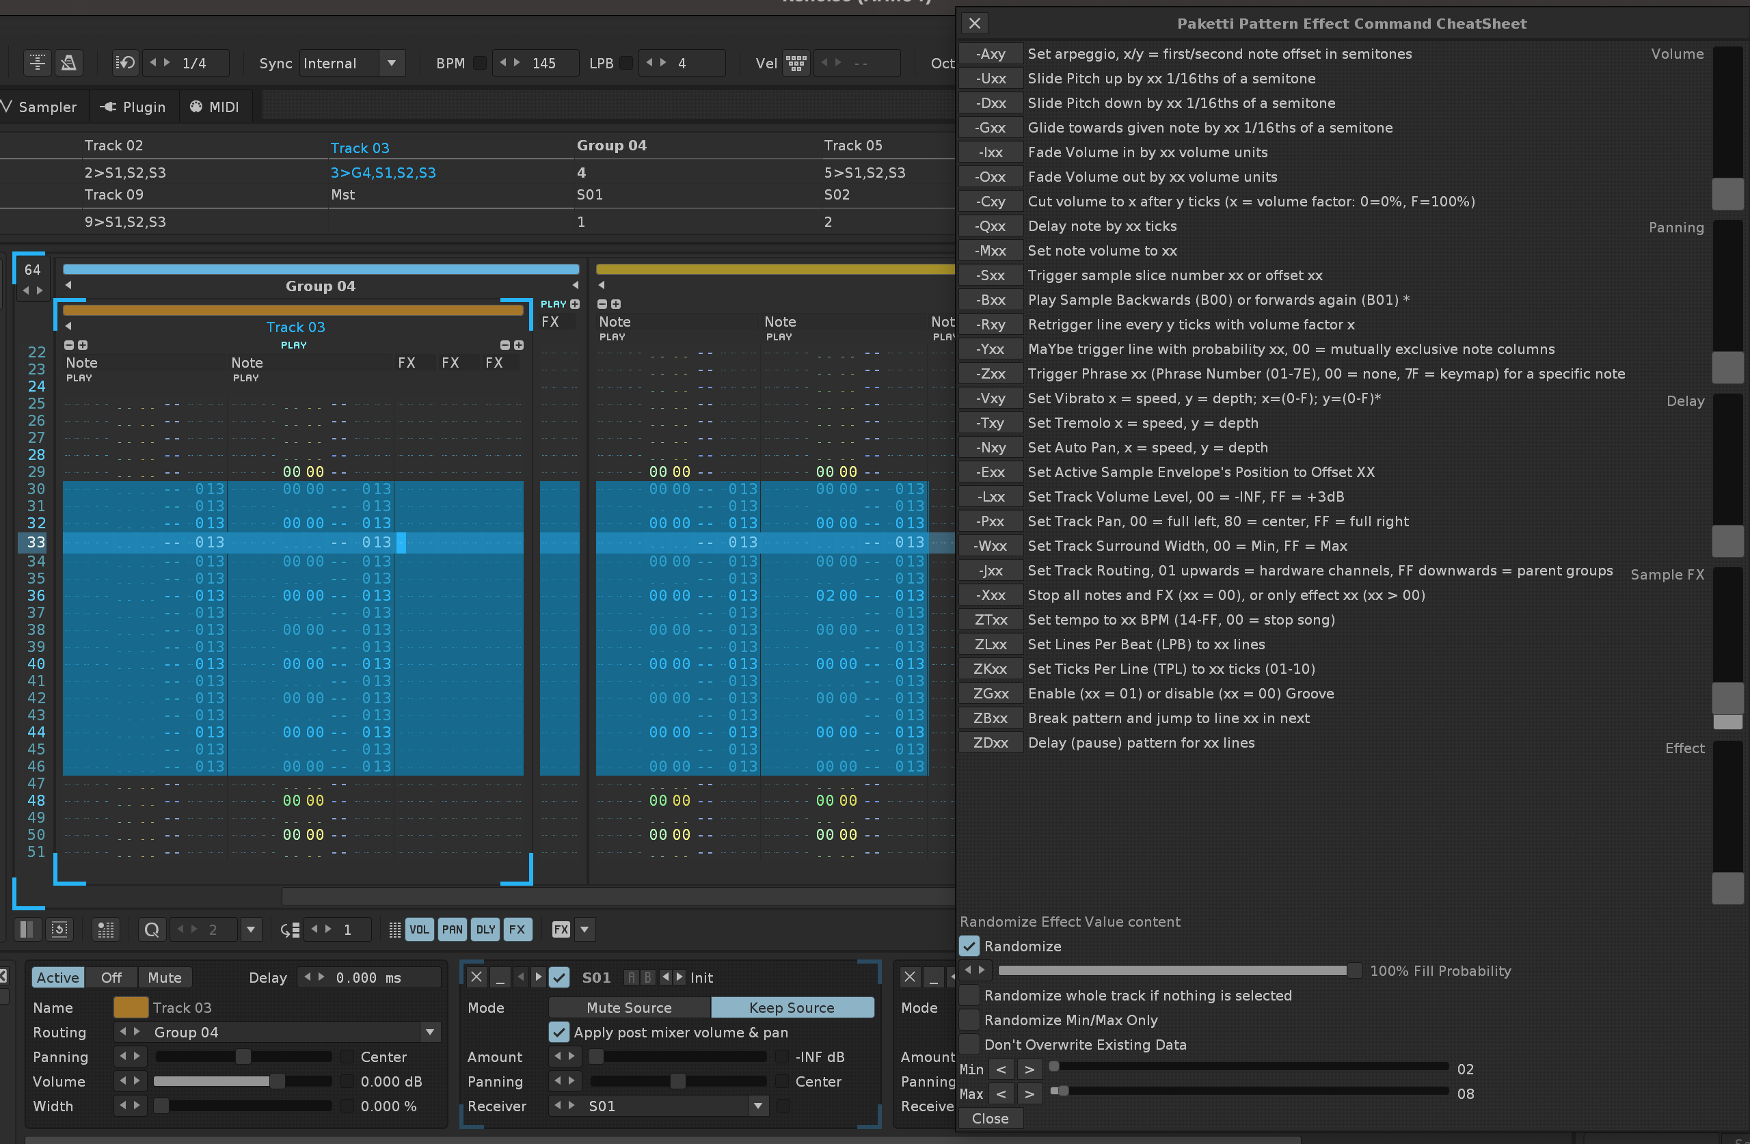The width and height of the screenshot is (1750, 1144).
Task: Check Randomize whole track if nothing is selected
Action: pyautogui.click(x=970, y=996)
